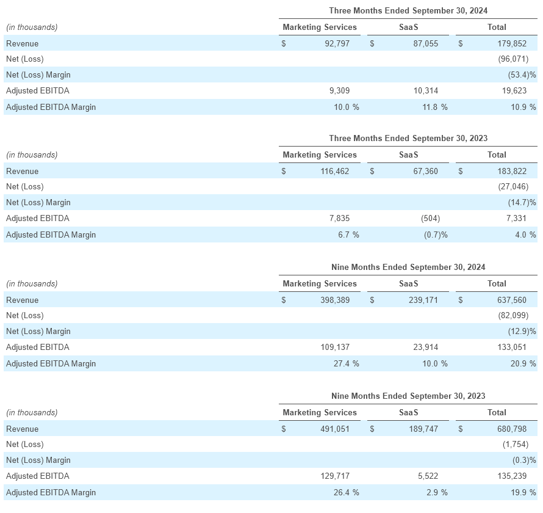
Task: Select Adjusted EBITDA value 7,835
Action: pos(339,219)
